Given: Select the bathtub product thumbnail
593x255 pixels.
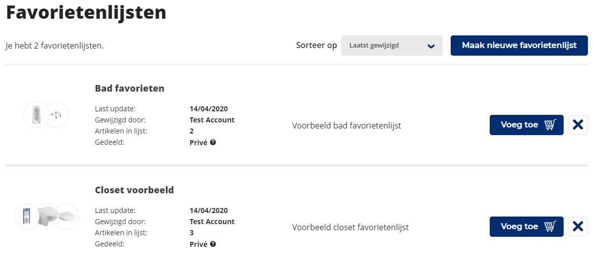Looking at the screenshot, I should (35, 115).
